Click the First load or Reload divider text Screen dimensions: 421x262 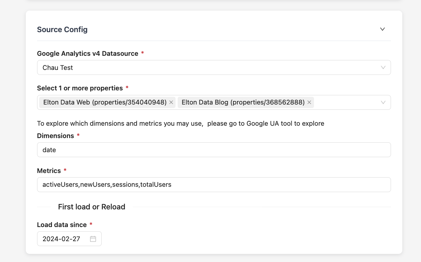91,207
